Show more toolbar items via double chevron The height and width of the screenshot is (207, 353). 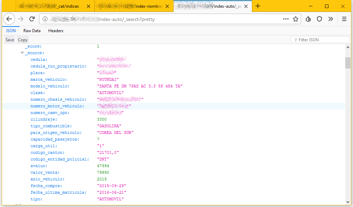(x=331, y=19)
